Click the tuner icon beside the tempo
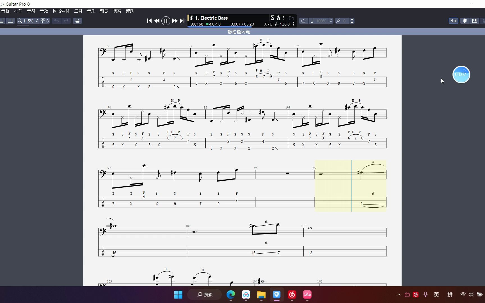 [x=294, y=24]
